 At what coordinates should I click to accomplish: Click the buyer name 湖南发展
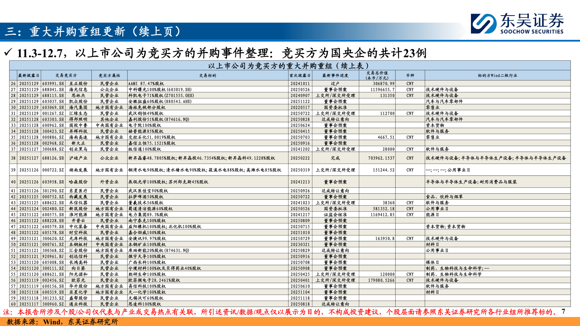(x=78, y=170)
